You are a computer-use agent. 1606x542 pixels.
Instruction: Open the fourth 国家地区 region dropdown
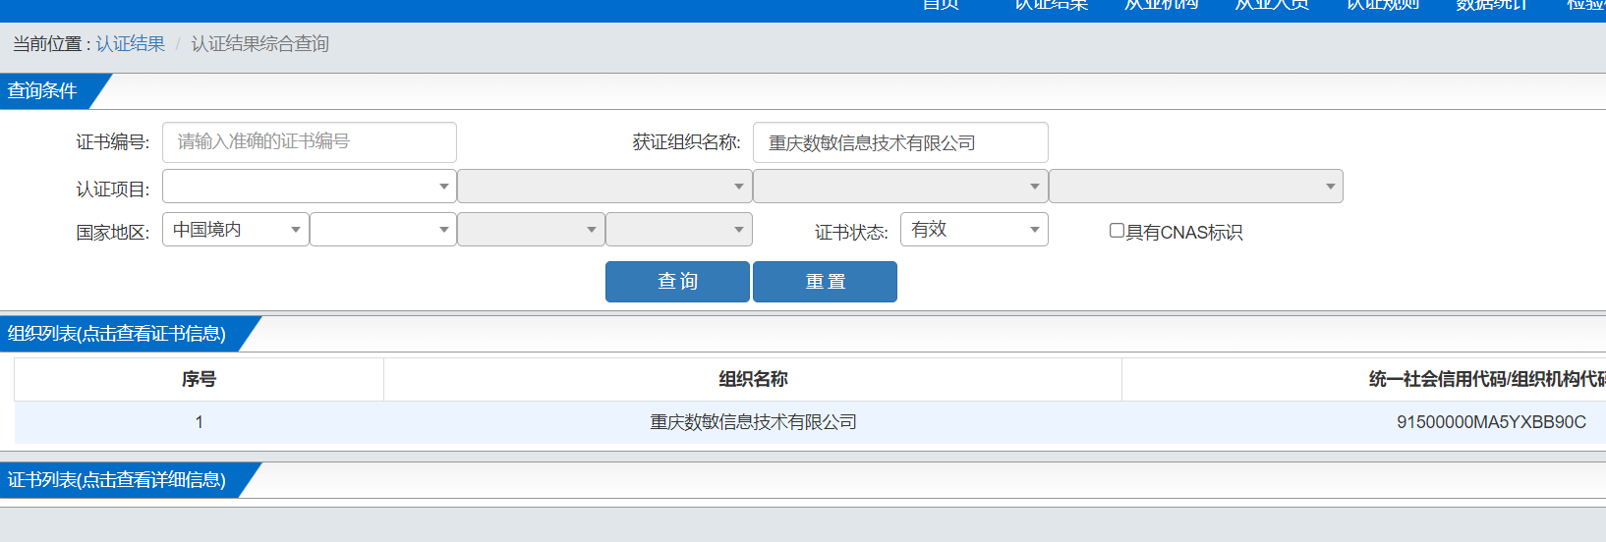point(679,230)
